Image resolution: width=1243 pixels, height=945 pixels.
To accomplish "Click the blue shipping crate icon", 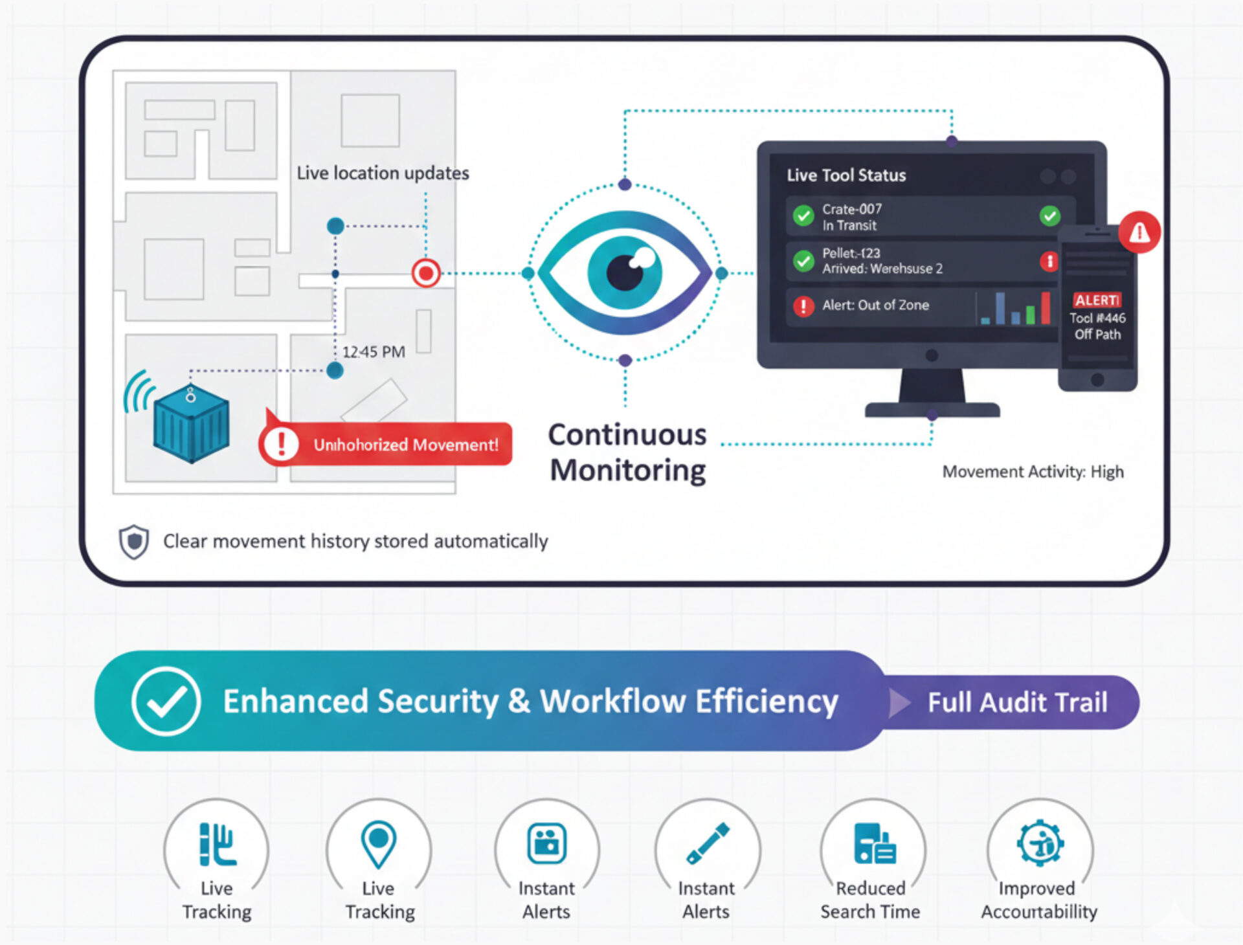I will 191,425.
